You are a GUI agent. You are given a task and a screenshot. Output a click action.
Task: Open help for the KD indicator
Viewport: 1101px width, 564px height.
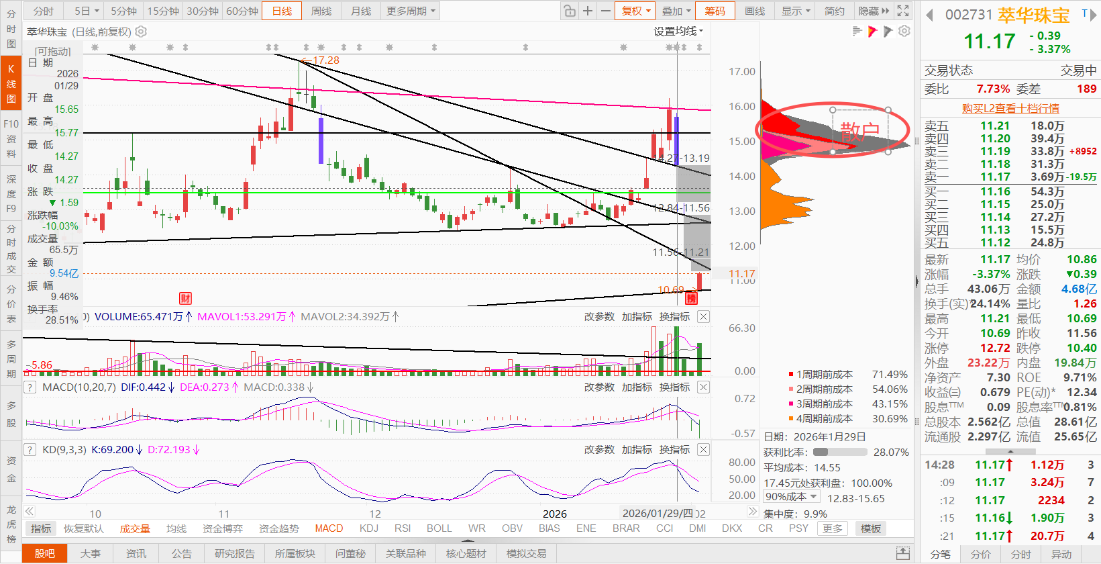pos(30,449)
